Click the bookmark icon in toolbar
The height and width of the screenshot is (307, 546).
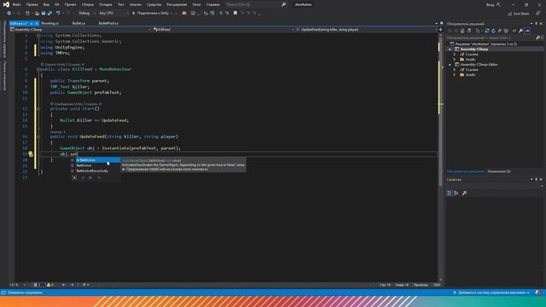click(x=235, y=14)
